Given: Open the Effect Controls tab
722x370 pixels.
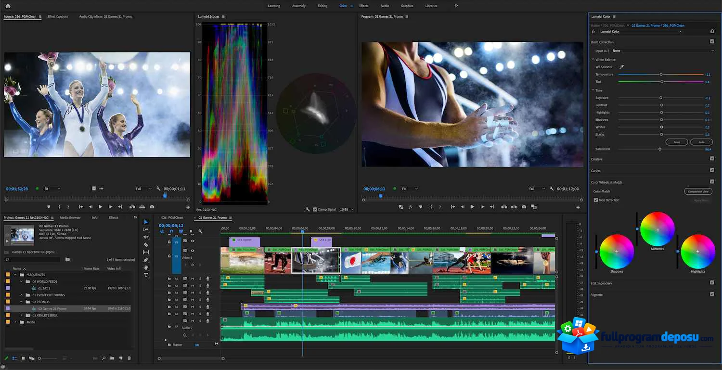Looking at the screenshot, I should pyautogui.click(x=58, y=16).
